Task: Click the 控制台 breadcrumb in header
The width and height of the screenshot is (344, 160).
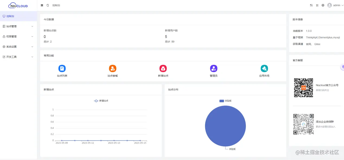Action: (x=56, y=5)
